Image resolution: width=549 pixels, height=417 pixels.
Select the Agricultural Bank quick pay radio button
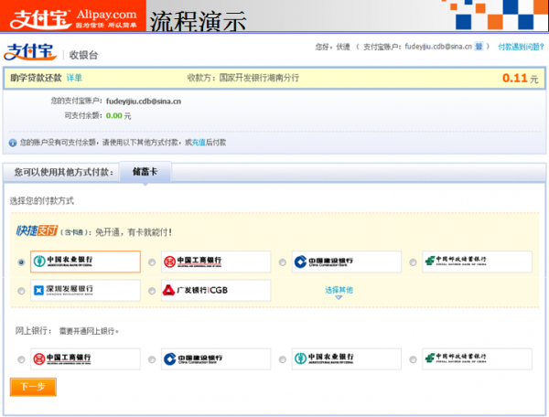(x=21, y=262)
